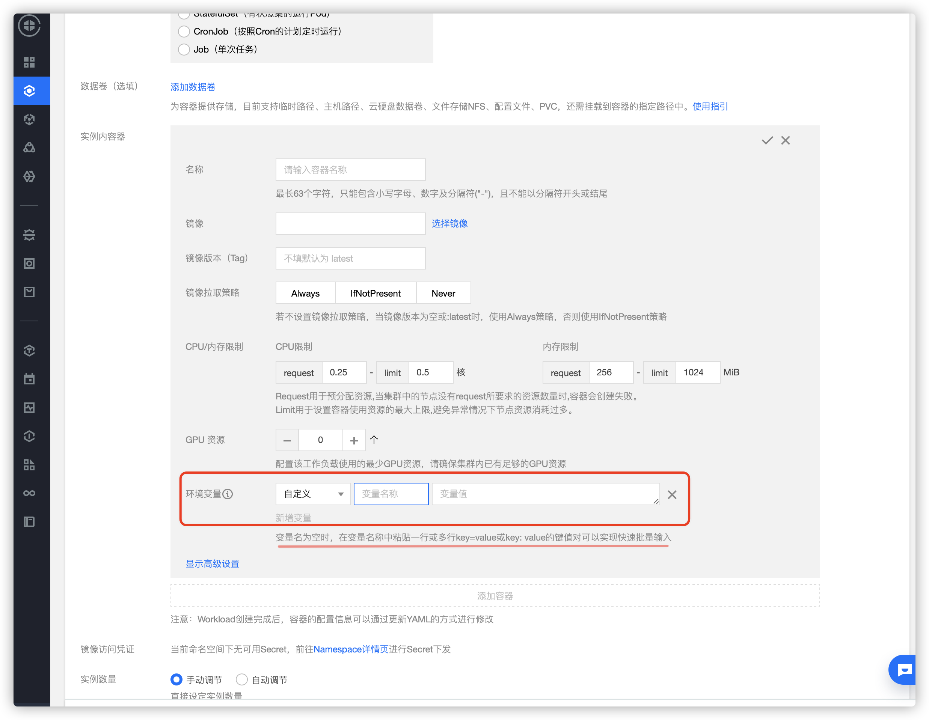Open the cube-in-hexagon sidebar icon
Image resolution: width=929 pixels, height=720 pixels.
click(x=29, y=119)
